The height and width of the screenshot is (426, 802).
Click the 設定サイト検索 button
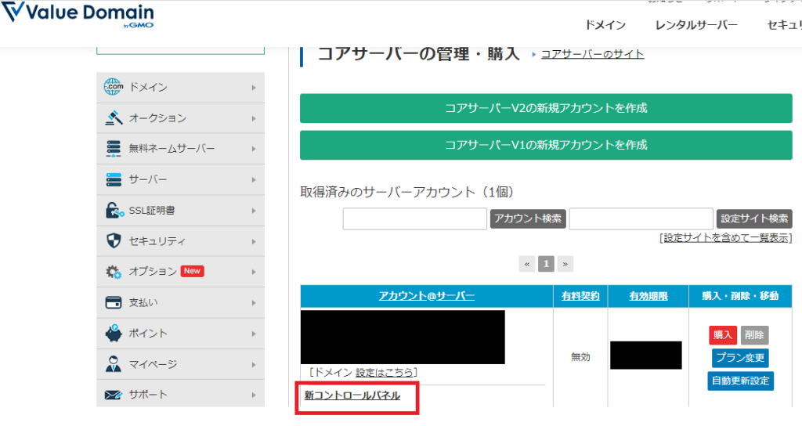tap(754, 218)
